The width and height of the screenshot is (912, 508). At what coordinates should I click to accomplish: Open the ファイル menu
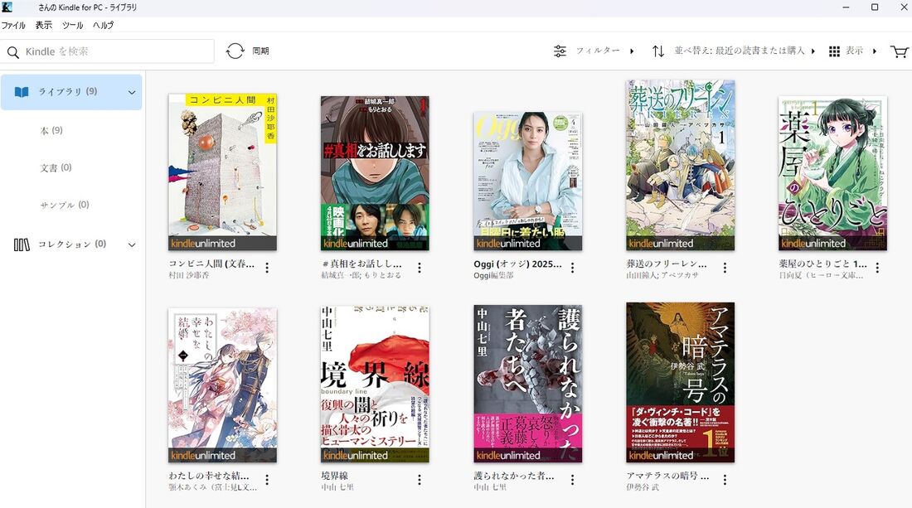coord(13,25)
